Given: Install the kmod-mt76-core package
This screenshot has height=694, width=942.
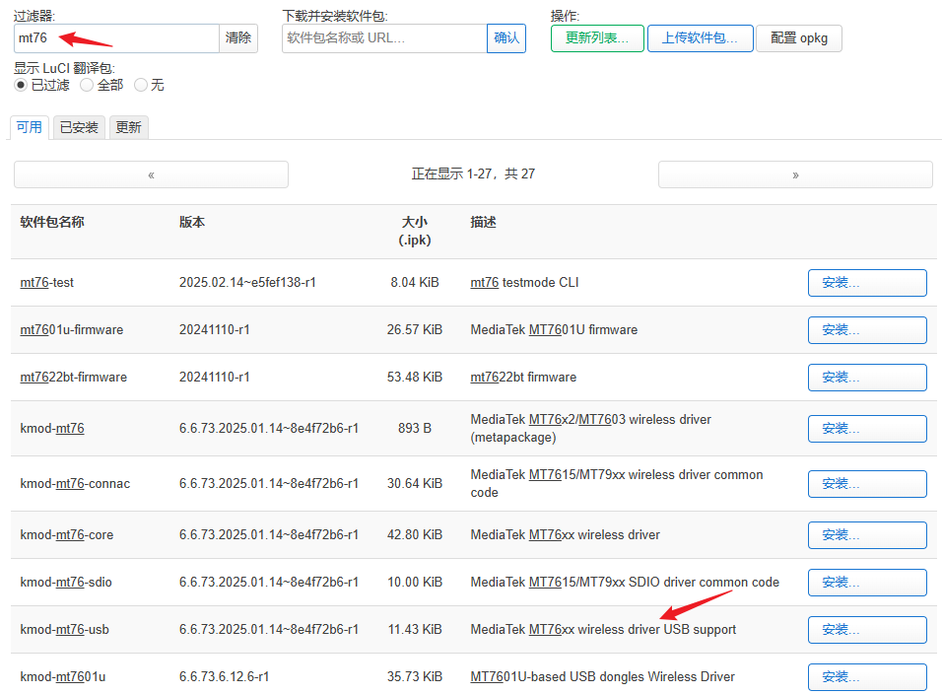Looking at the screenshot, I should point(866,535).
